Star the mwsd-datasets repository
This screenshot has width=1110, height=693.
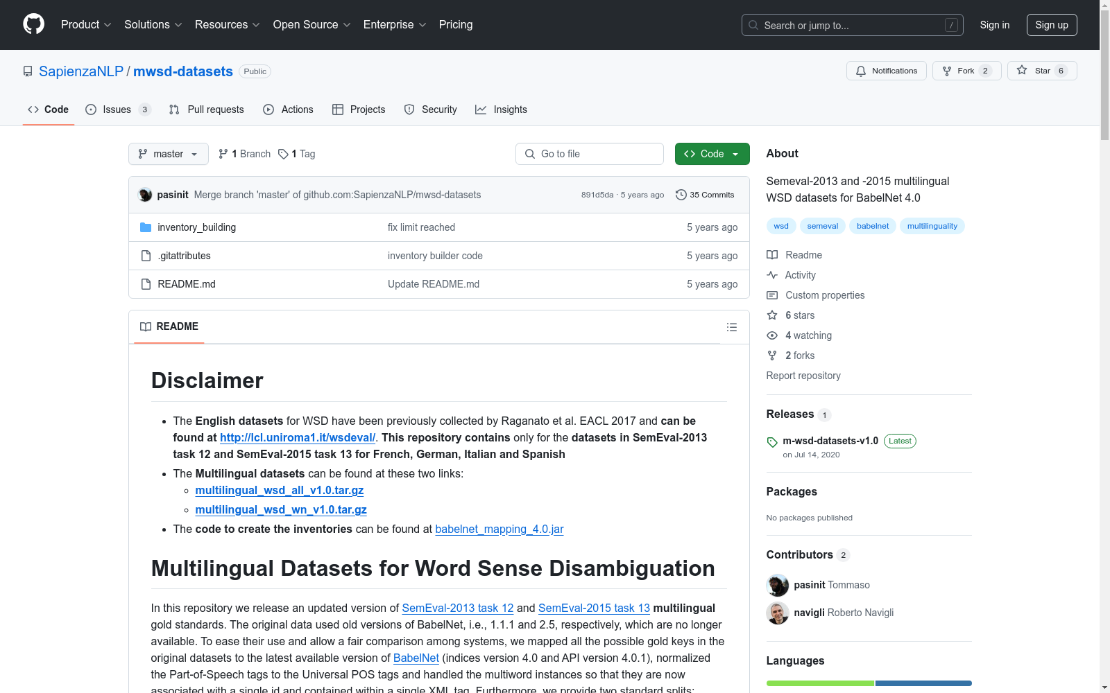1042,71
